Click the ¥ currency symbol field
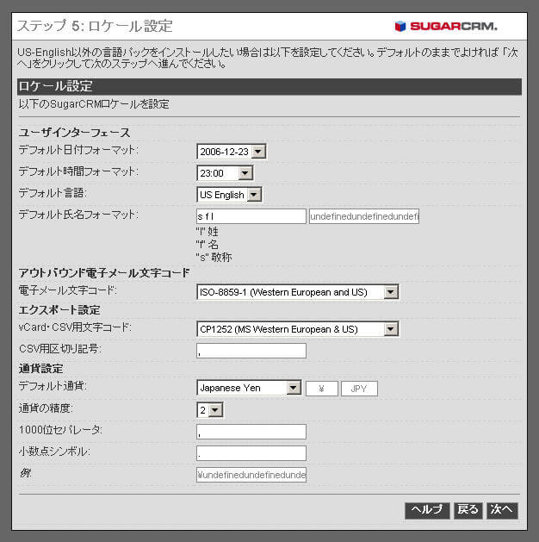This screenshot has height=542, width=539. (x=321, y=389)
